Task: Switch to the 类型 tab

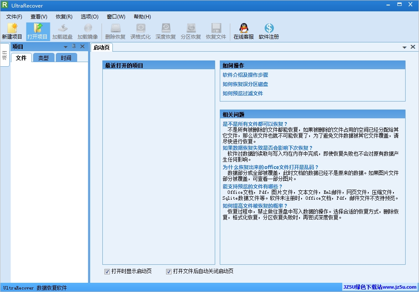Action: click(x=44, y=58)
